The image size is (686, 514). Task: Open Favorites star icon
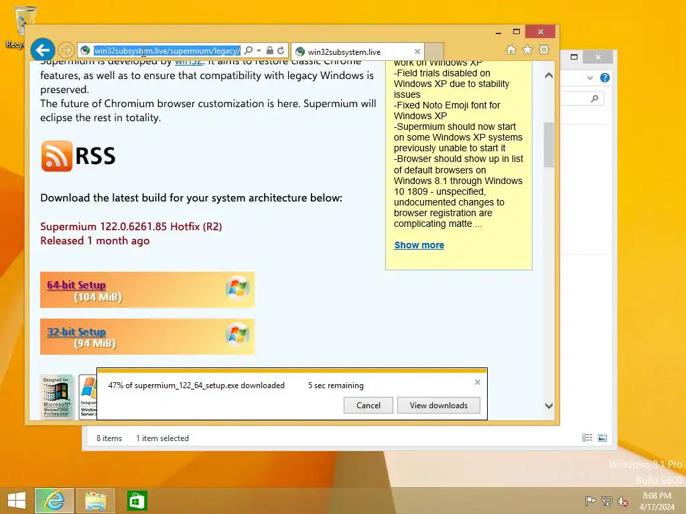pyautogui.click(x=528, y=50)
